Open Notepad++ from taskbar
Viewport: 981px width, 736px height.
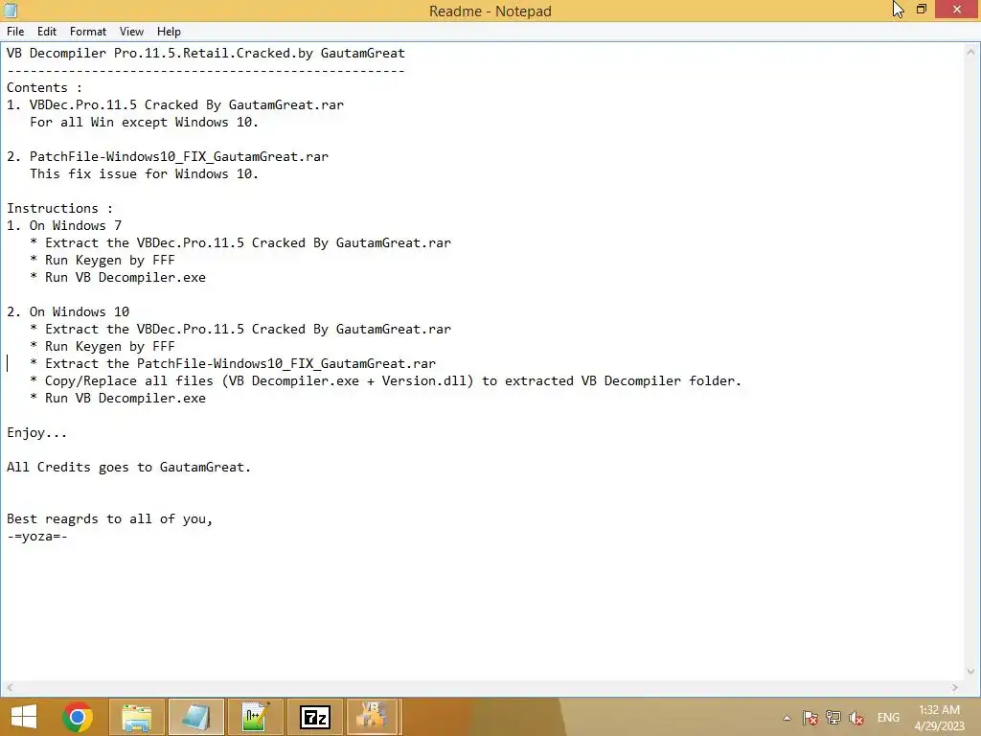[x=255, y=717]
